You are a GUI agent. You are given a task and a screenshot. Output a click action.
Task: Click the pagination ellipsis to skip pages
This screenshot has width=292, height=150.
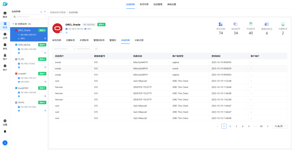pos(255,126)
